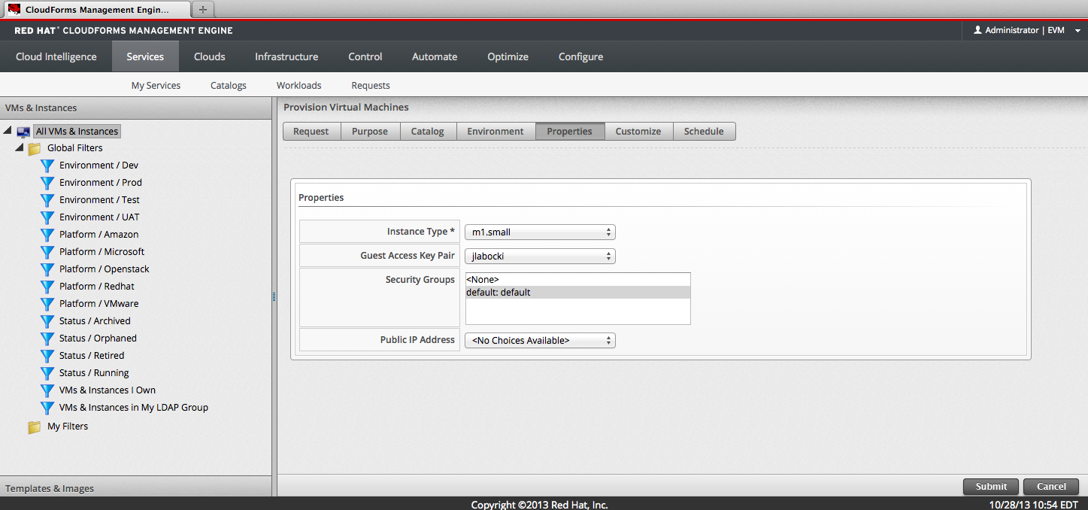
Task: Click the Red Hat favicon in browser tab
Action: pyautogui.click(x=14, y=10)
